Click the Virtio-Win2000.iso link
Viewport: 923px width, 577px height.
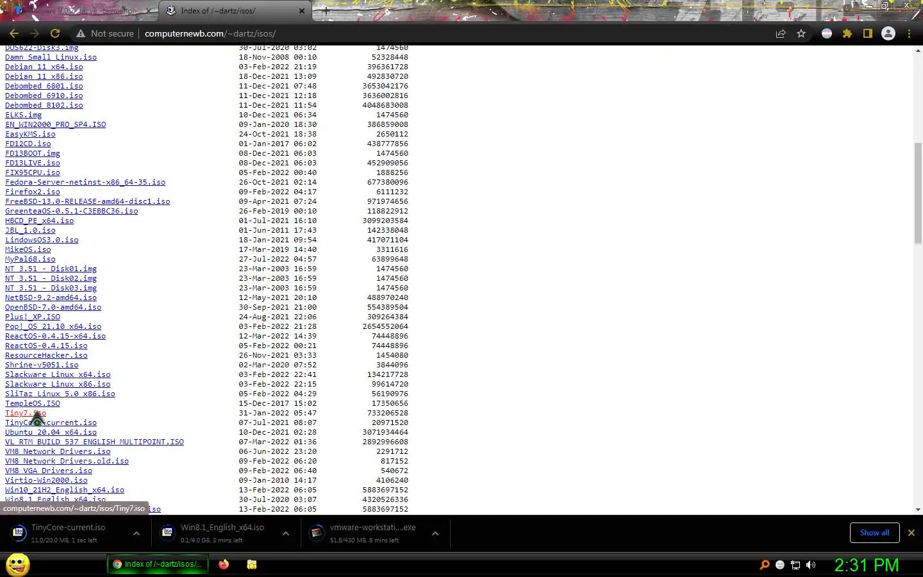(x=46, y=480)
